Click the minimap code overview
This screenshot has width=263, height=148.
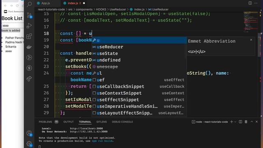tap(251, 22)
